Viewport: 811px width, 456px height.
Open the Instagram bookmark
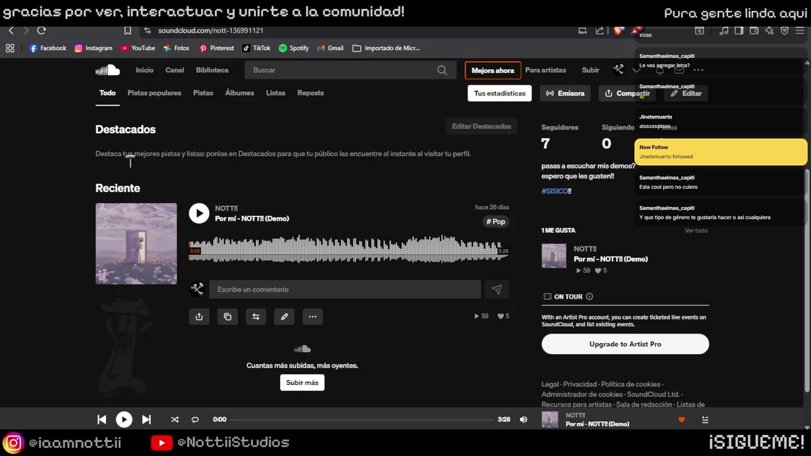pos(93,48)
